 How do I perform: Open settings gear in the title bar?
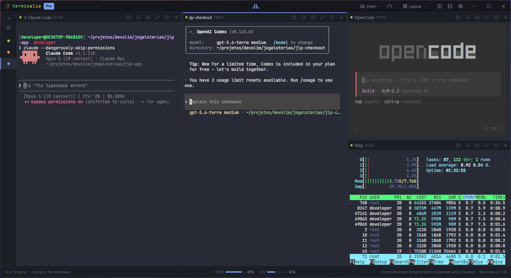pyautogui.click(x=460, y=6)
